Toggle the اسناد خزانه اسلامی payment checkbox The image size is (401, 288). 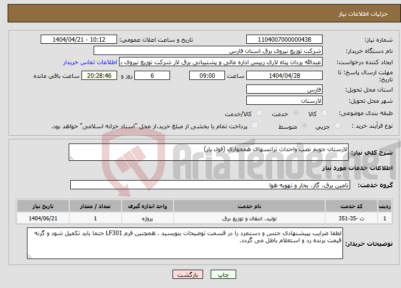(x=255, y=125)
